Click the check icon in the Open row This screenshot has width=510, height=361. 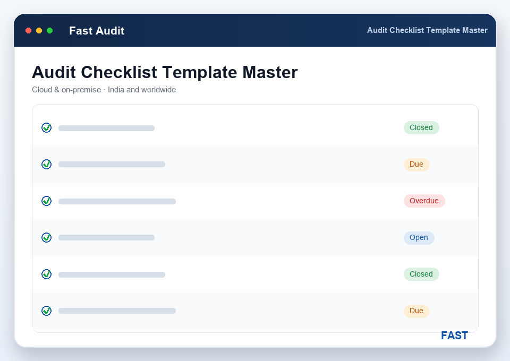[x=47, y=237]
